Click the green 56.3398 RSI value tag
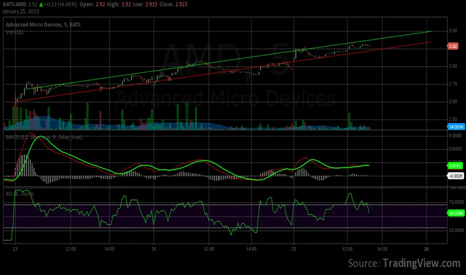 (456, 213)
